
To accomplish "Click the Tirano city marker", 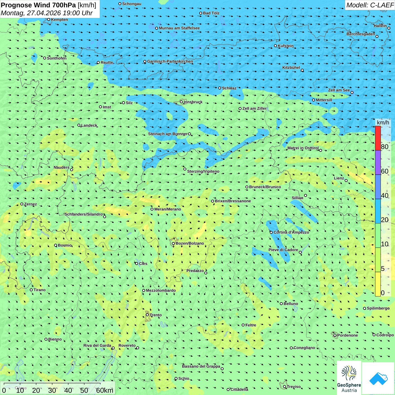I will (x=31, y=290).
